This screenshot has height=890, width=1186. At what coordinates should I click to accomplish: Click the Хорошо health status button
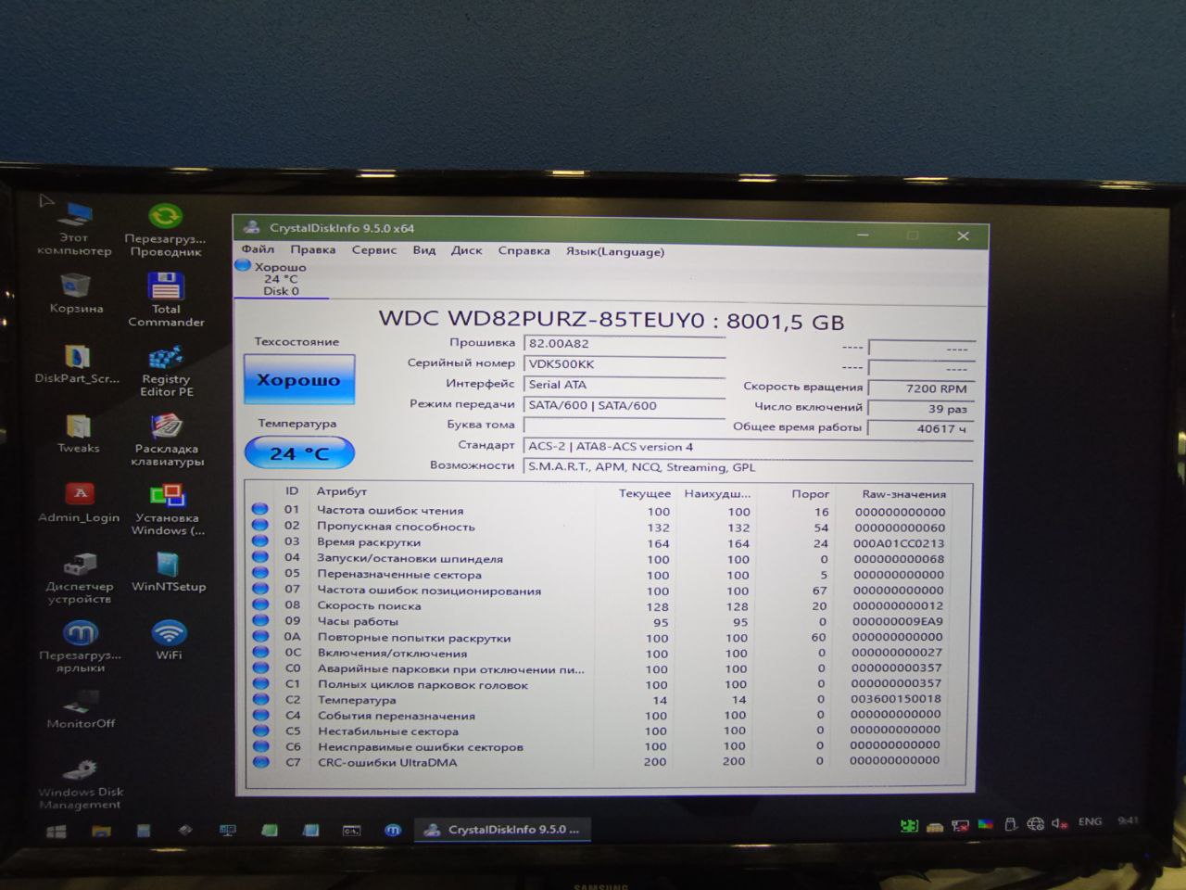[x=298, y=380]
